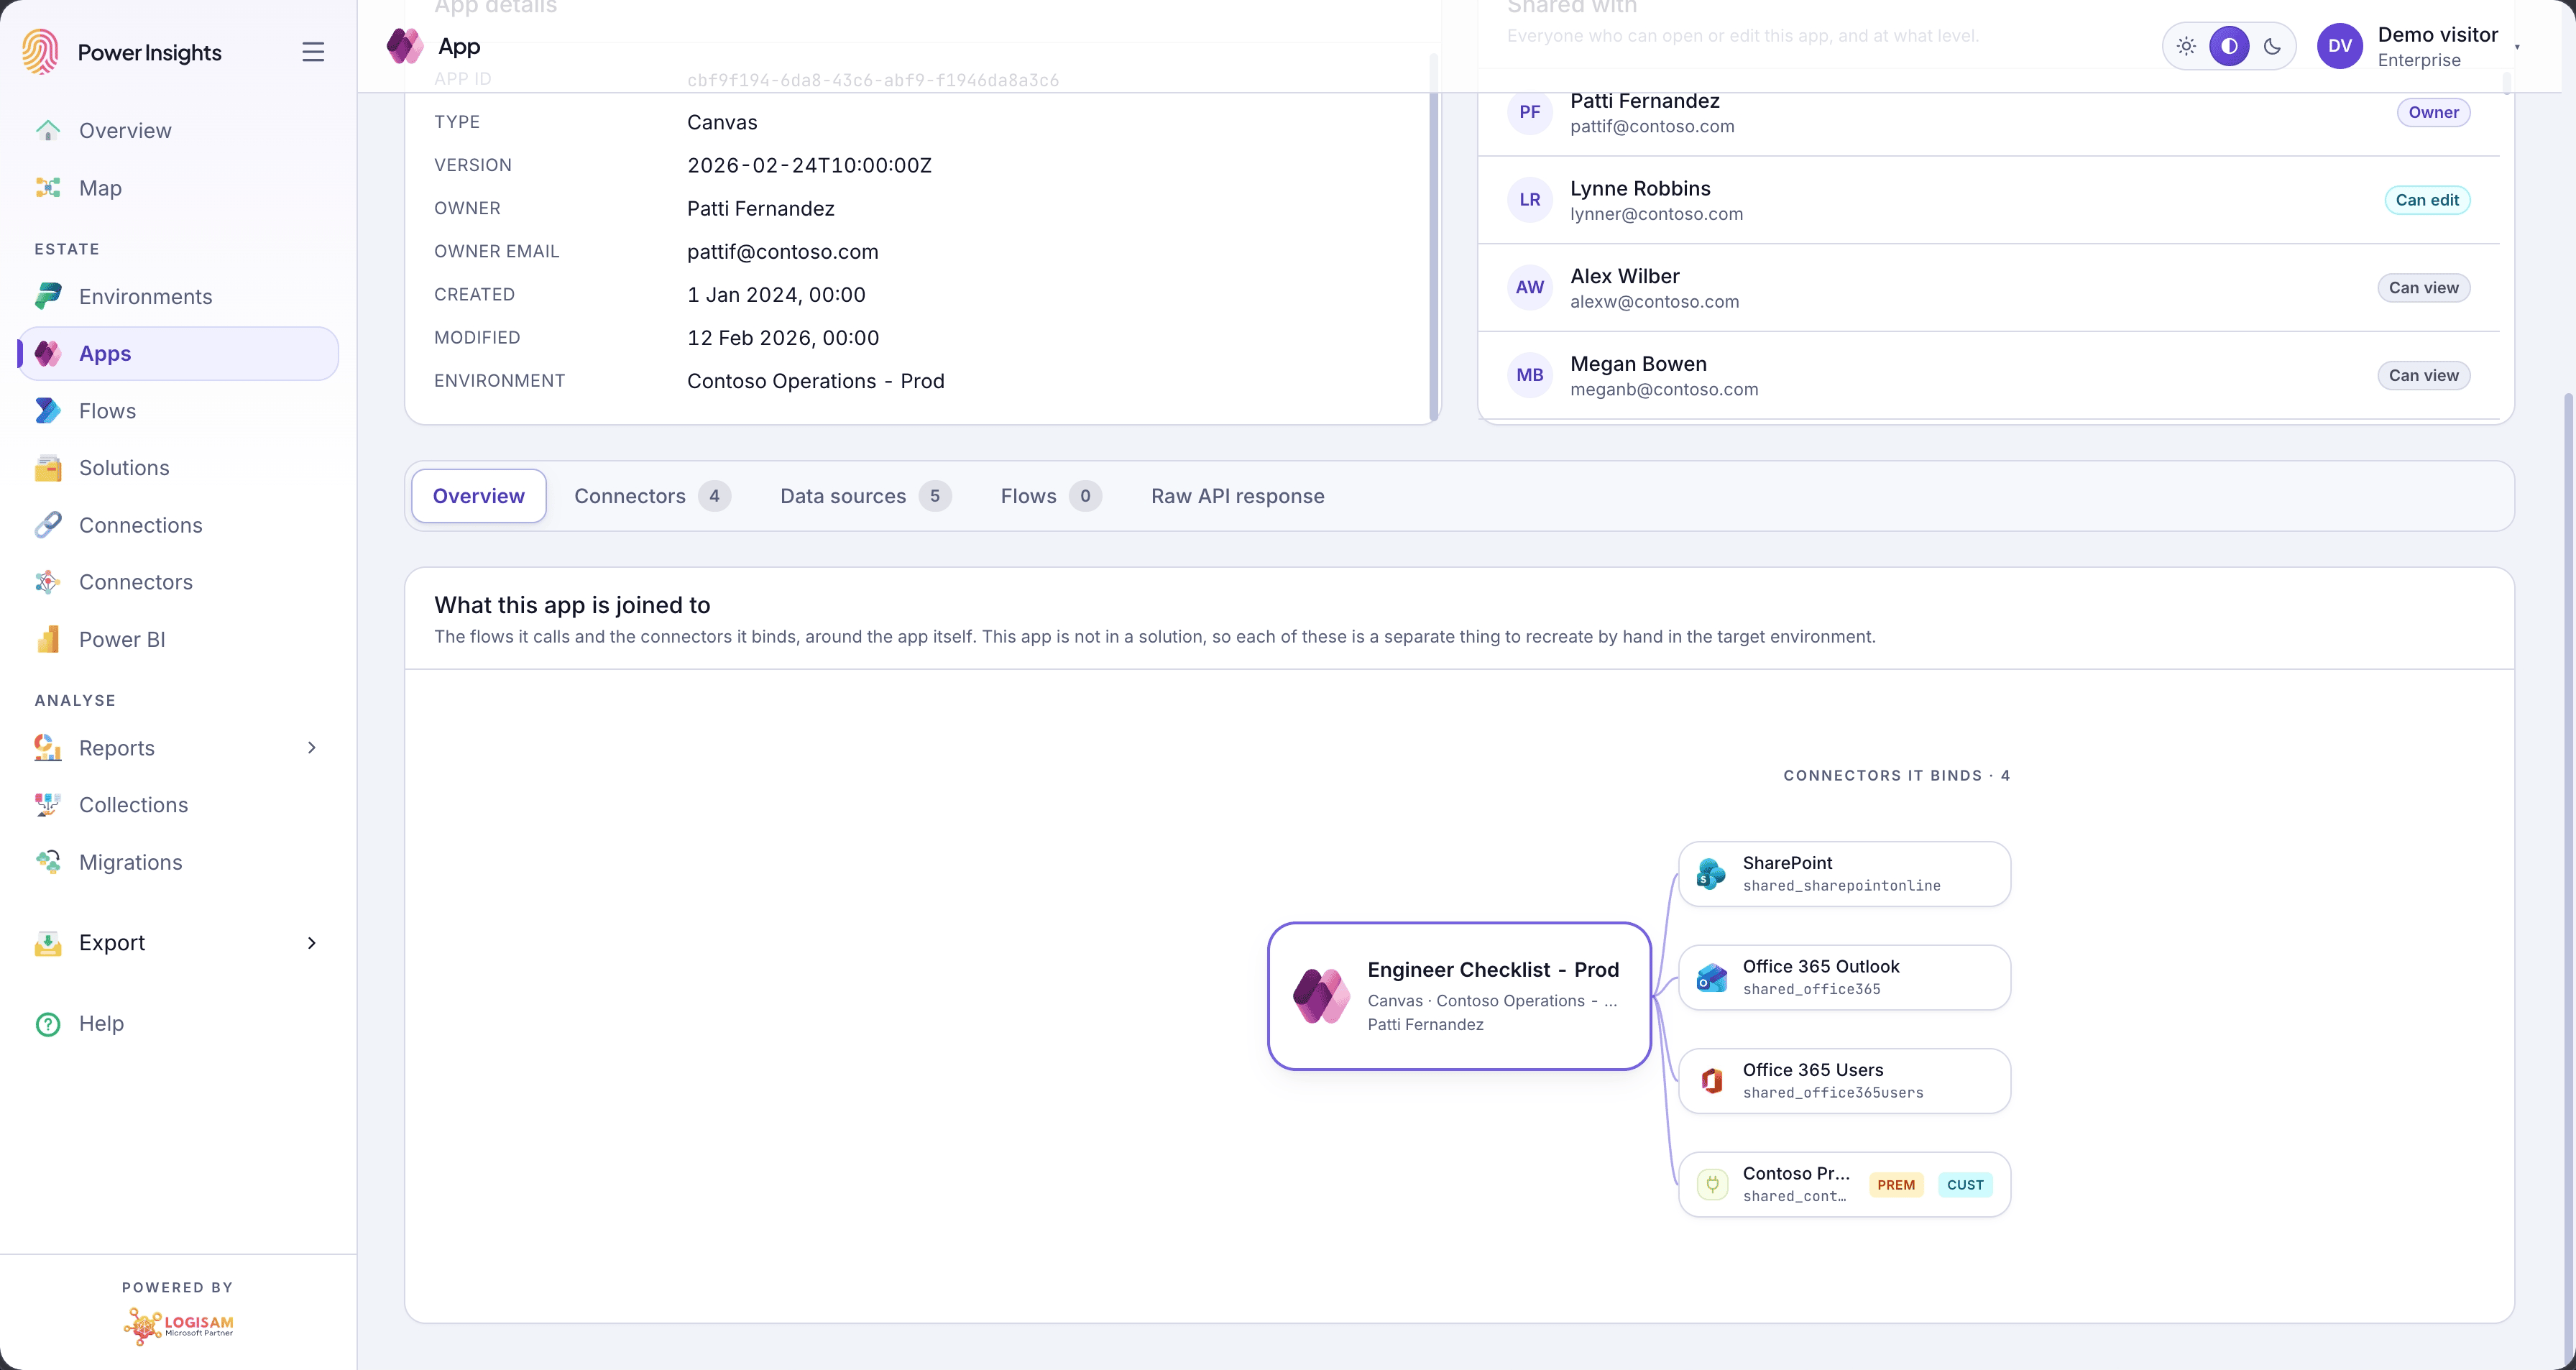Click the Can edit badge for Lynne Robbins

(x=2427, y=200)
